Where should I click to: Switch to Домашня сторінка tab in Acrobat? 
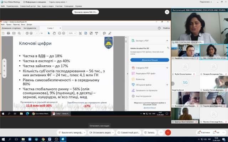[11, 28]
